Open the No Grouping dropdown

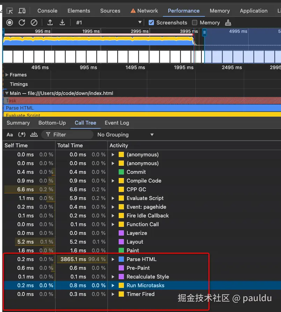tap(125, 135)
